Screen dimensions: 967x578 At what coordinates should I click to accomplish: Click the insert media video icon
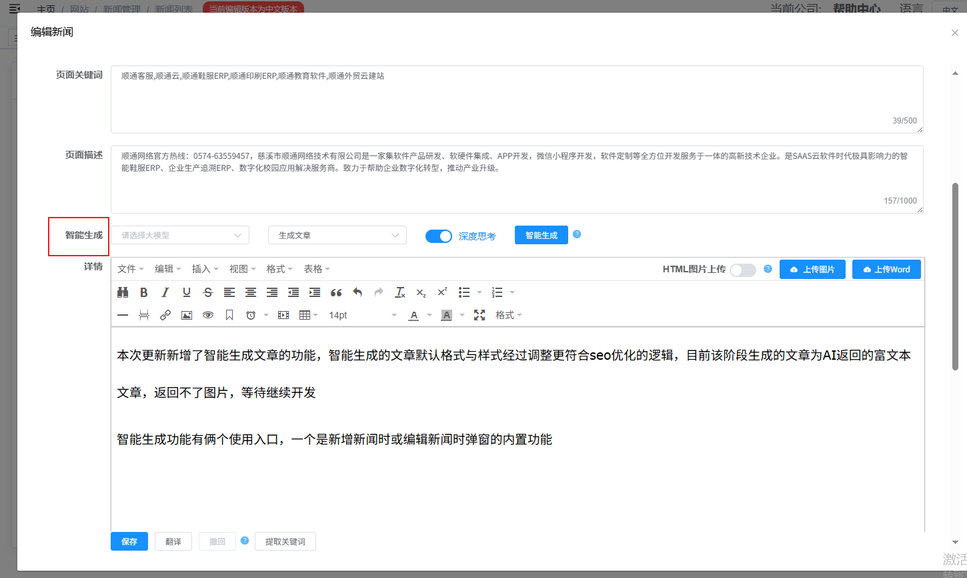[283, 315]
